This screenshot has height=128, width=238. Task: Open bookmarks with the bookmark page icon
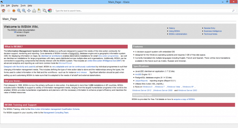[x=39, y=10]
